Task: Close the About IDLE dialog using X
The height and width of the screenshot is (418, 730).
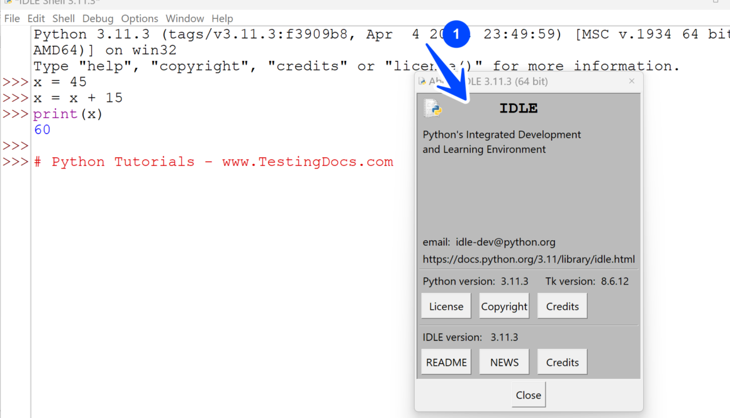Action: (631, 81)
